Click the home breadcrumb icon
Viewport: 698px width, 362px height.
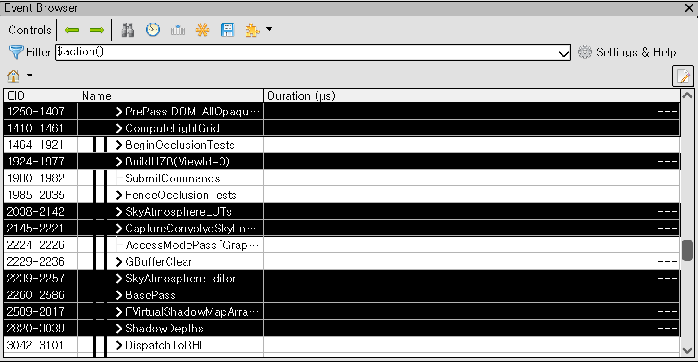tap(14, 76)
